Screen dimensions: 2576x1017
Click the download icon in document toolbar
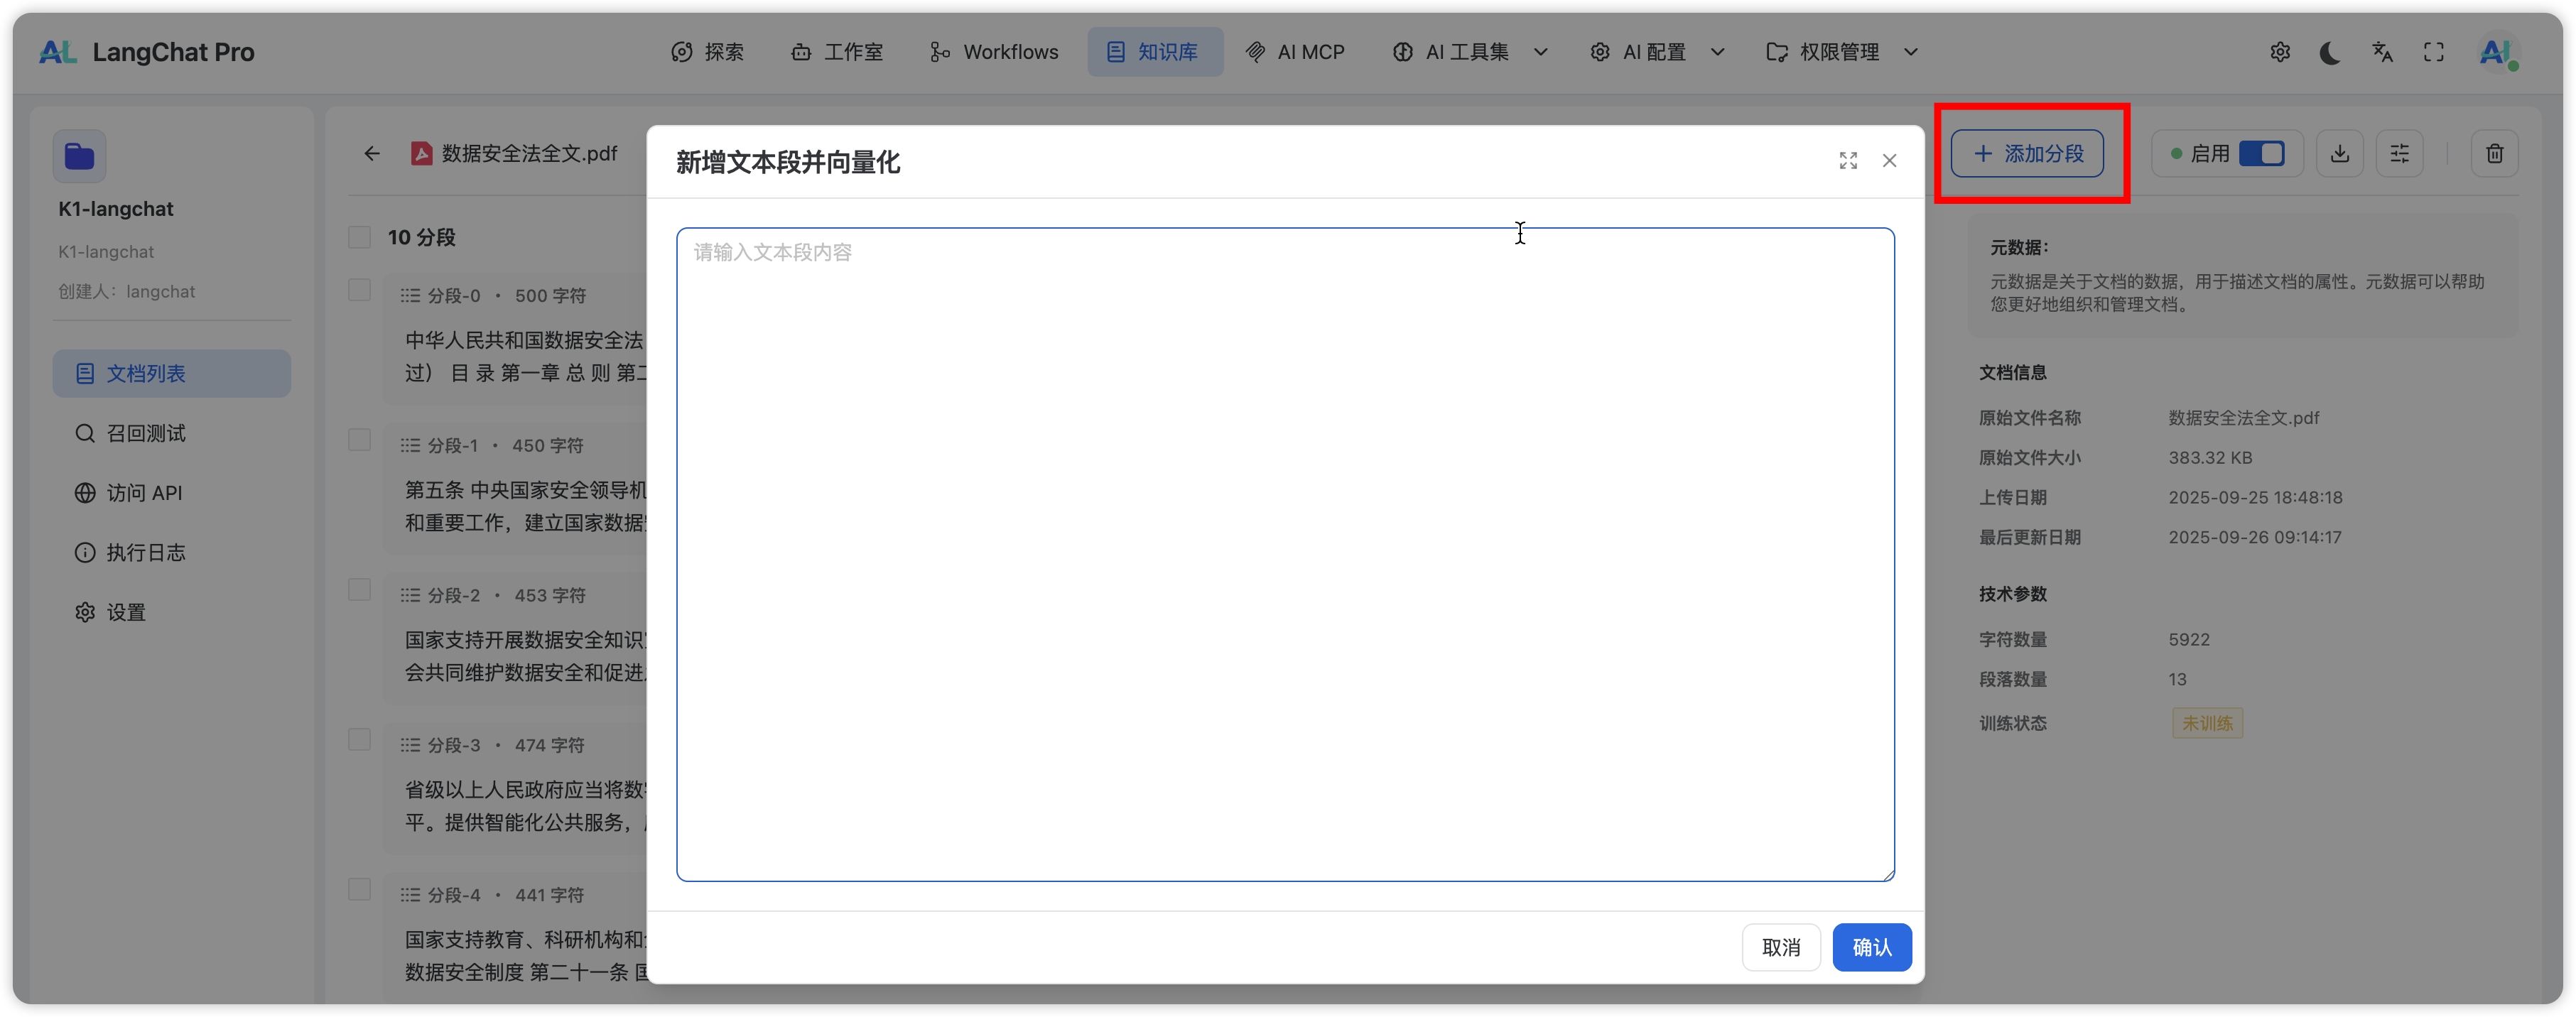tap(2339, 154)
